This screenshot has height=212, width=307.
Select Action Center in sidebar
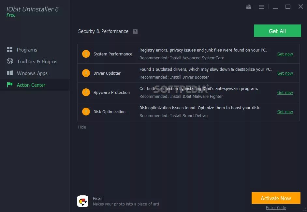[x=35, y=85]
